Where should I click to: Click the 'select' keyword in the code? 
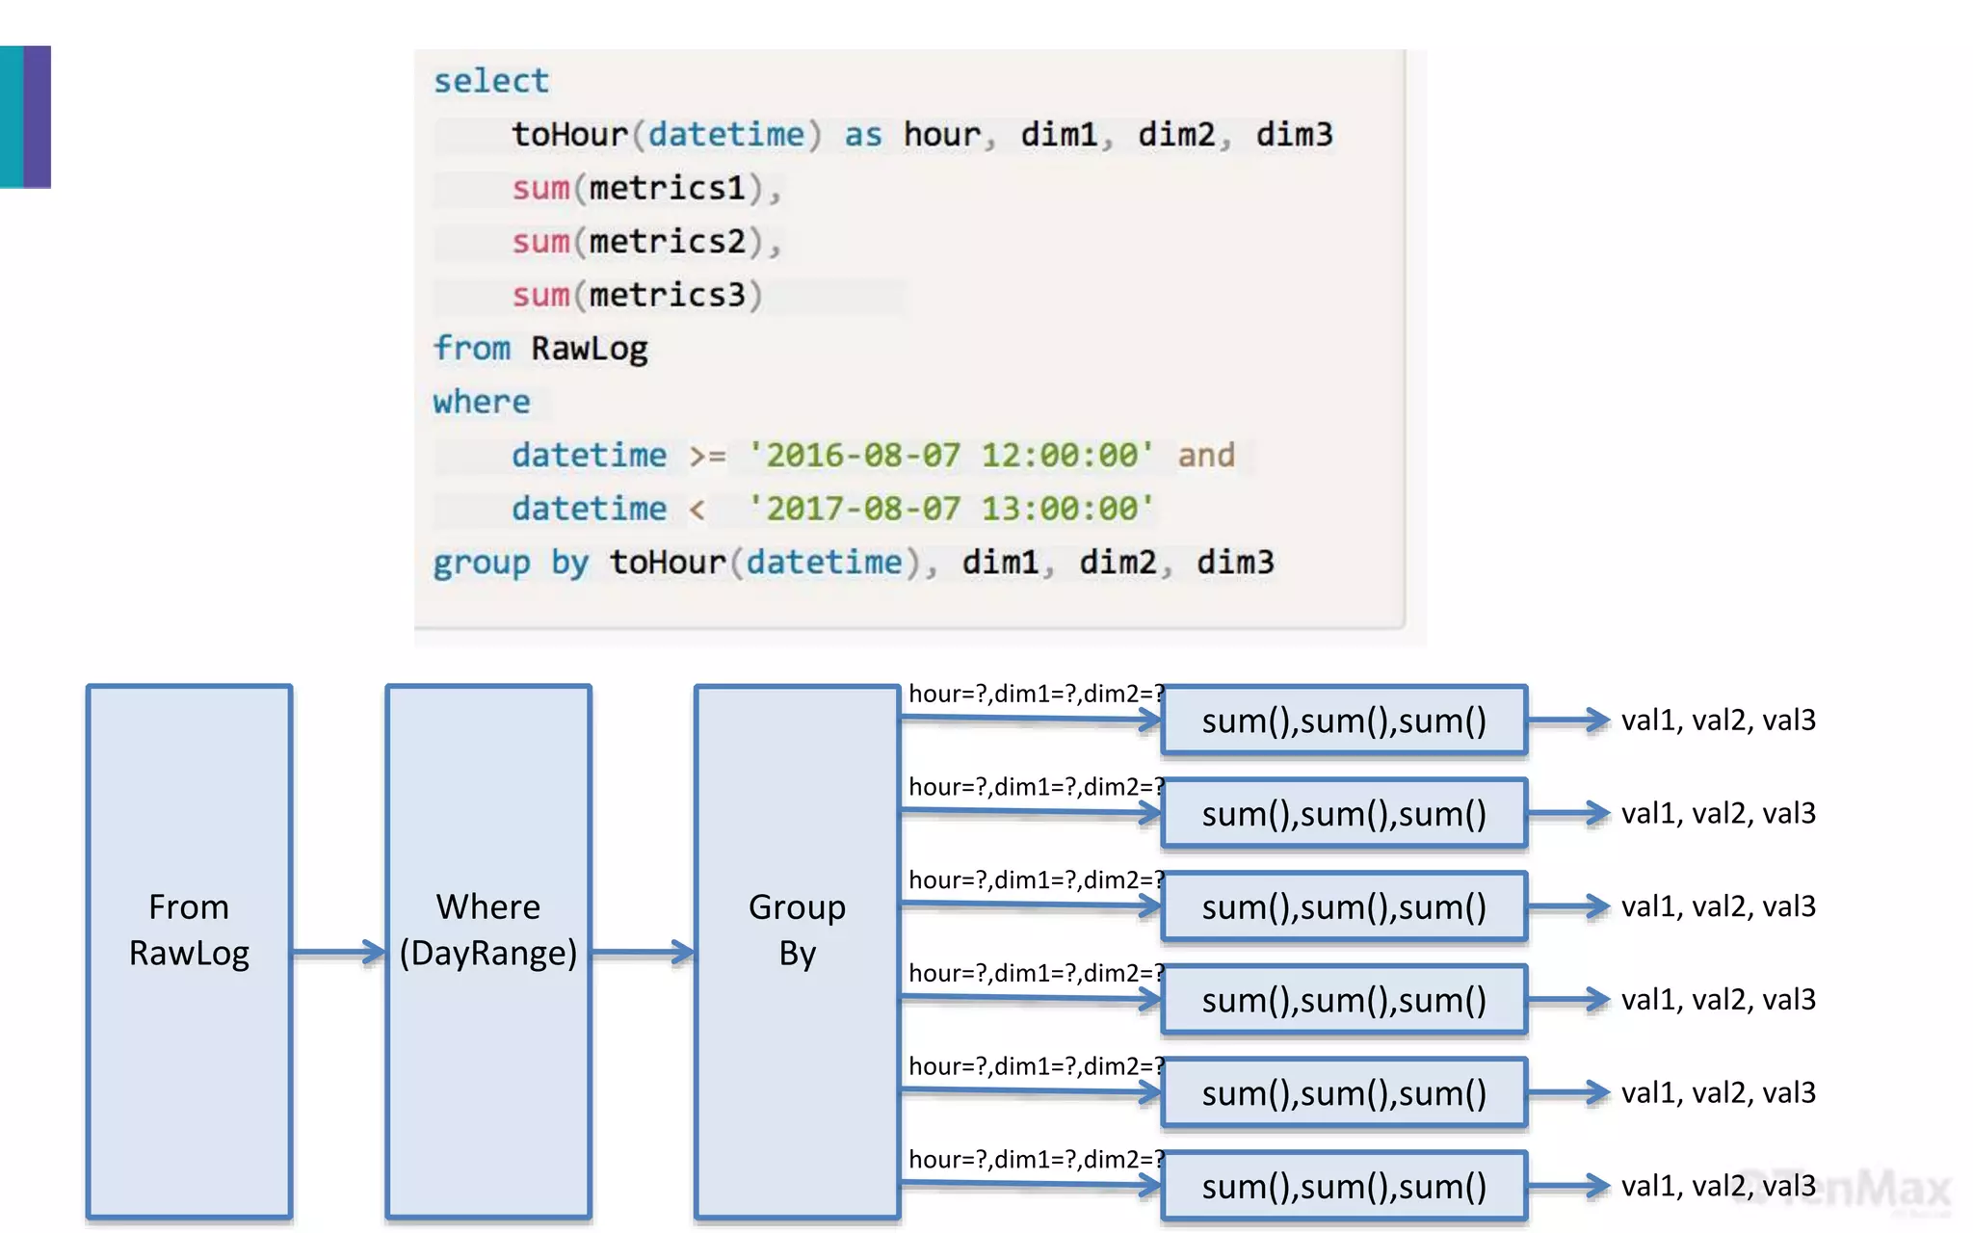pos(491,81)
